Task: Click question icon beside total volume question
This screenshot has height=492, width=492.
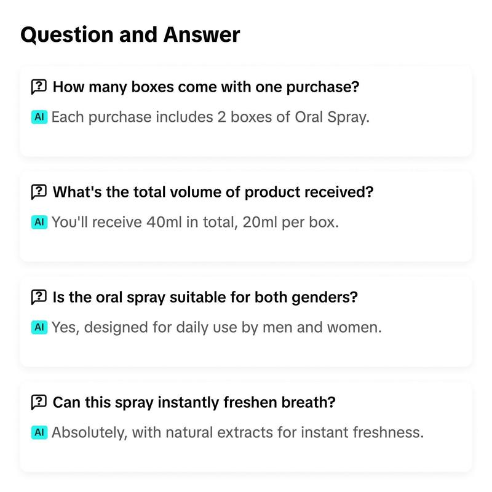Action: tap(39, 192)
